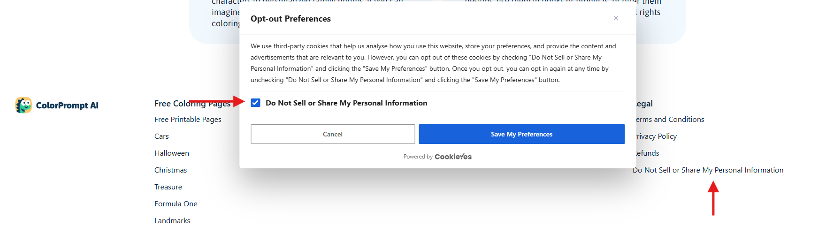Viewport: 826px width, 226px height.
Task: Open the Free Printable Pages link
Action: point(188,120)
